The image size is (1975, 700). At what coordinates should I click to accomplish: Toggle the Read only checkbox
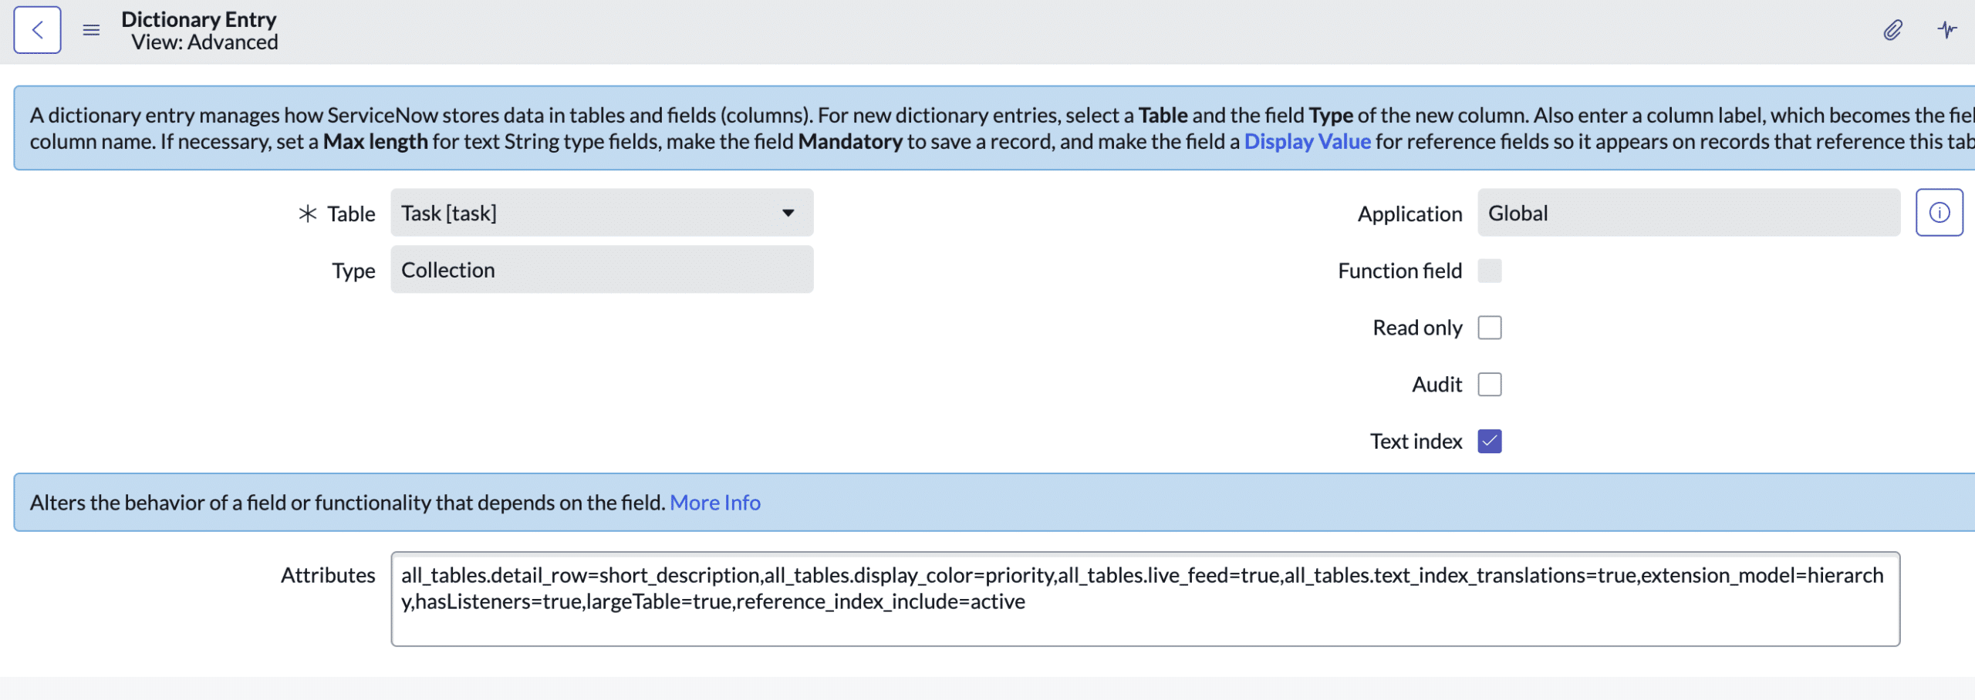coord(1489,327)
